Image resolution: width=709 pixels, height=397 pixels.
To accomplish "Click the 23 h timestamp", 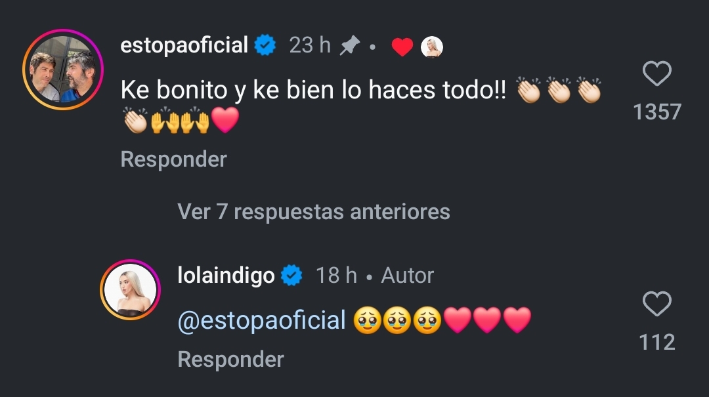I will tap(310, 46).
